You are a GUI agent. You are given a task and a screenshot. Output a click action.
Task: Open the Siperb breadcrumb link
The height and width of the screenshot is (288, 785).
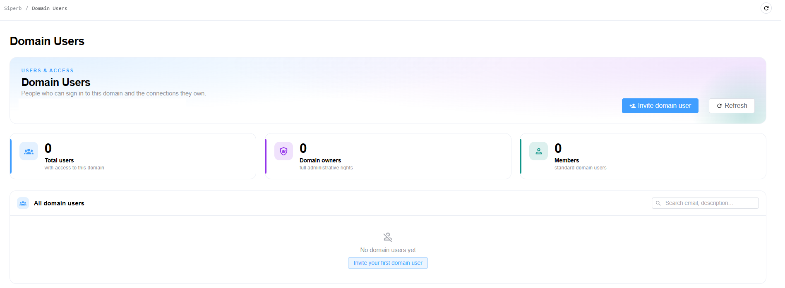(x=13, y=8)
